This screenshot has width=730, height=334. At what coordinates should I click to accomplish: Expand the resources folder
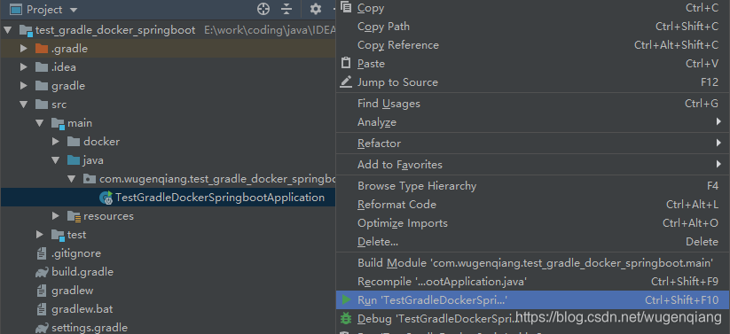point(56,216)
